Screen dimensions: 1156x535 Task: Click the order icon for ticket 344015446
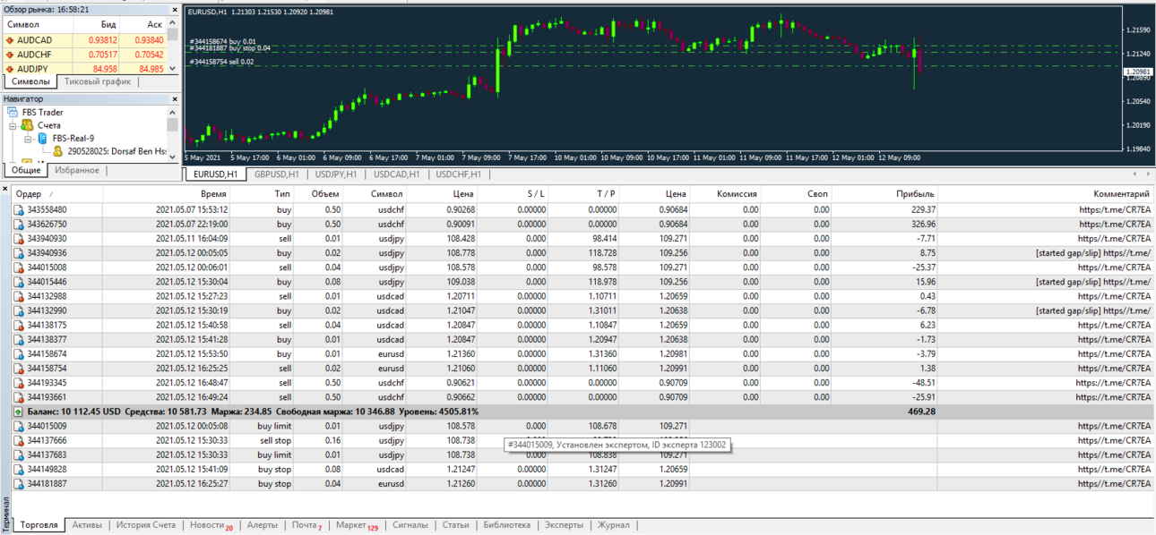pyautogui.click(x=20, y=282)
